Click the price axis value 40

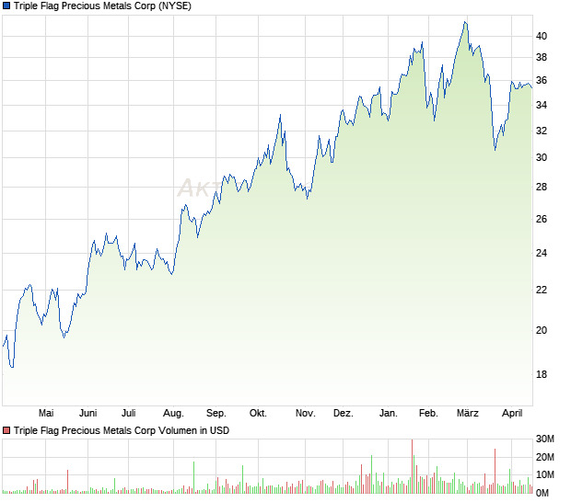pos(542,36)
